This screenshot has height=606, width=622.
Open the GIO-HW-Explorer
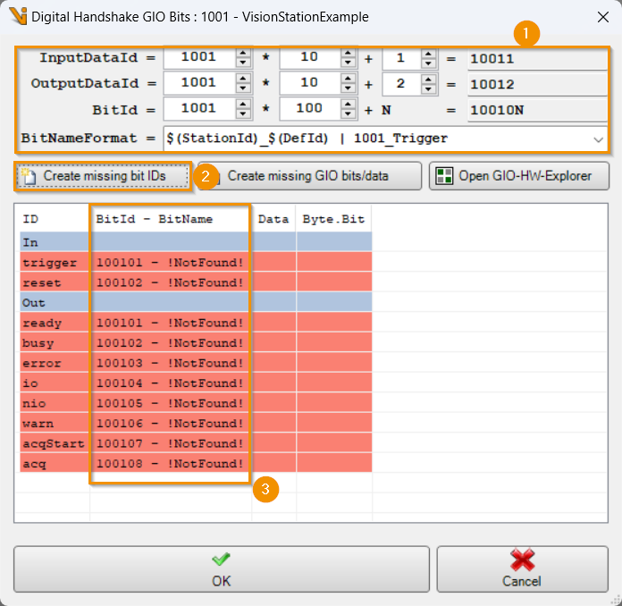519,176
